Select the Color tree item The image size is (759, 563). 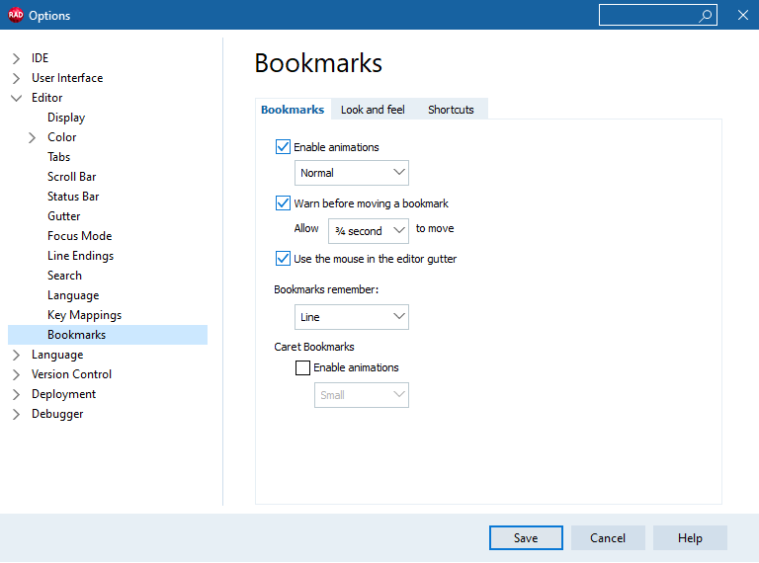coord(62,137)
